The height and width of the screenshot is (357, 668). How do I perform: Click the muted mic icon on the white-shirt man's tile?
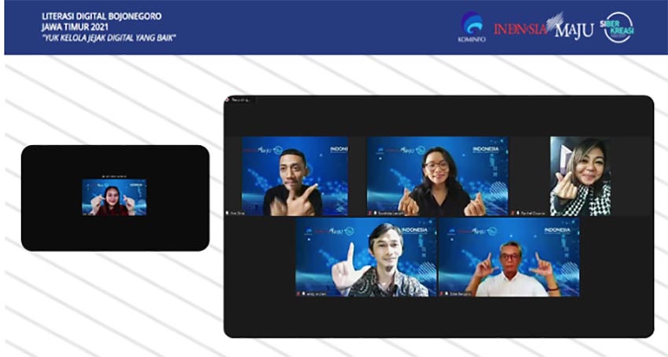coord(442,293)
